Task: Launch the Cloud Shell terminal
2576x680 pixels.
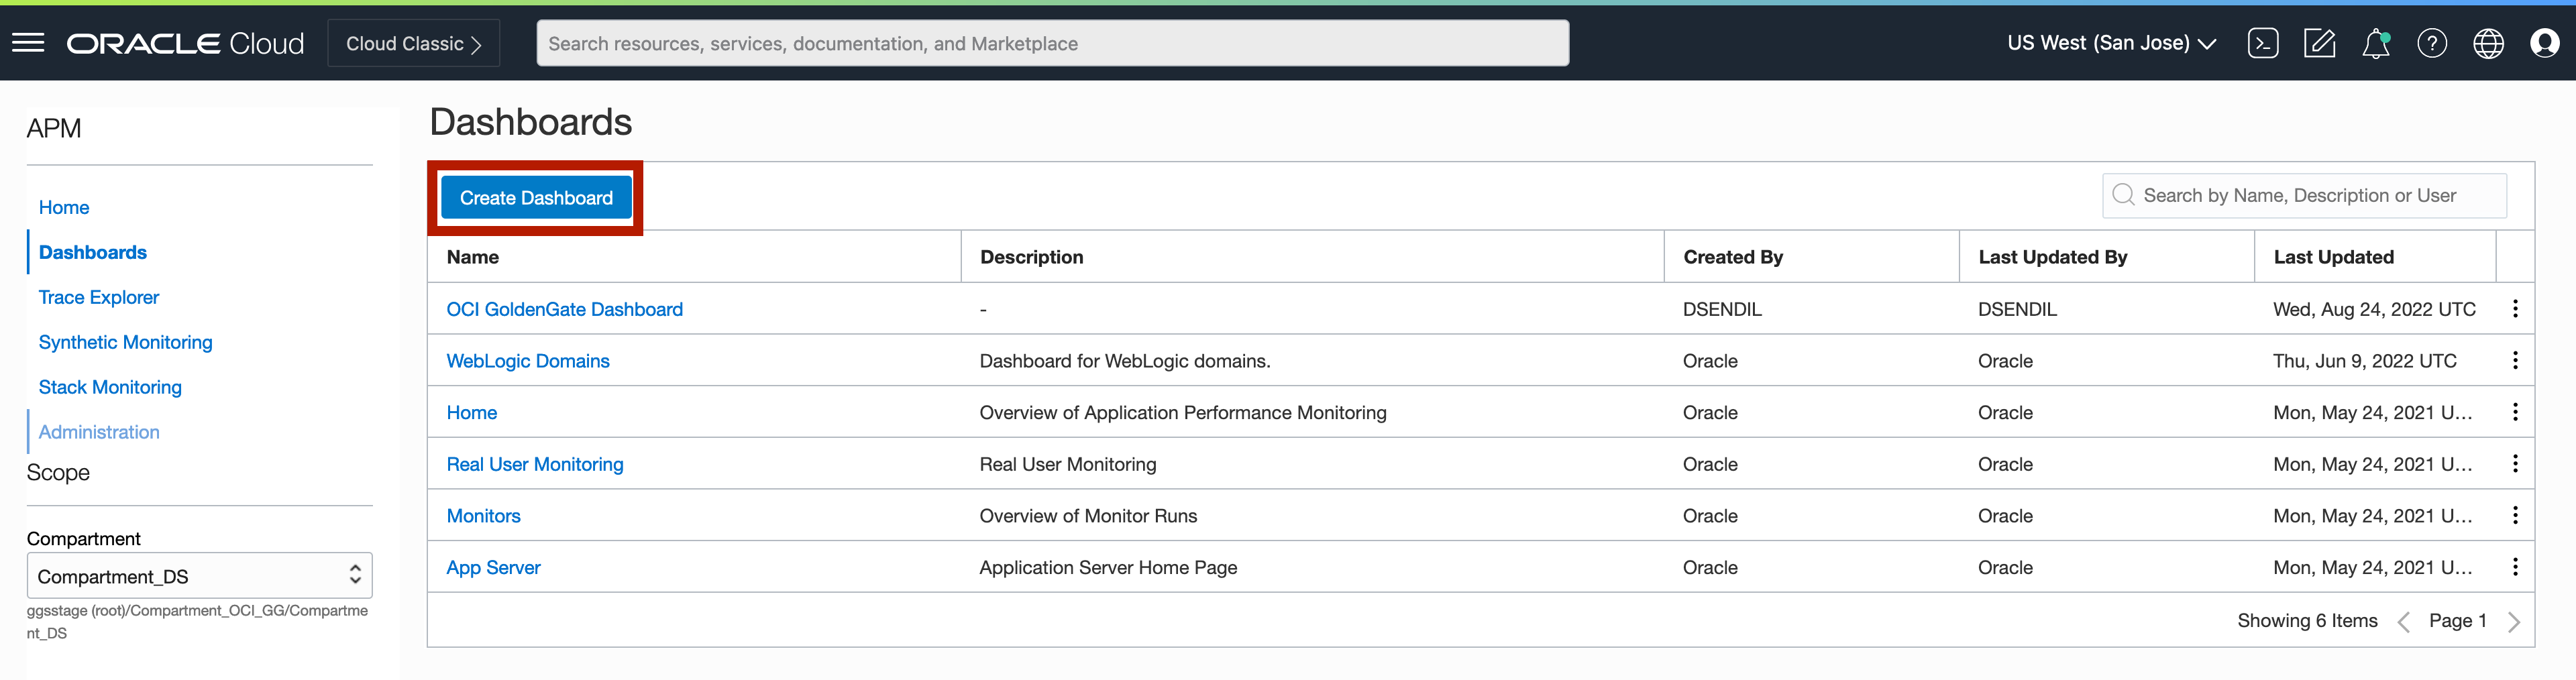Action: coord(2264,42)
